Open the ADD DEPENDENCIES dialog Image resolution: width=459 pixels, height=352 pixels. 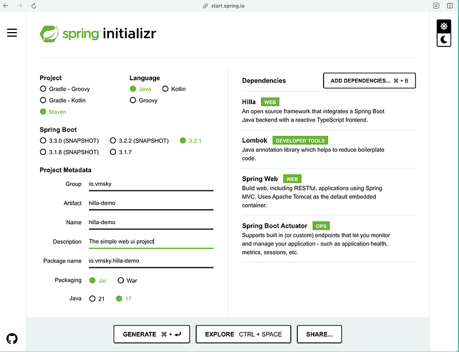pos(369,80)
